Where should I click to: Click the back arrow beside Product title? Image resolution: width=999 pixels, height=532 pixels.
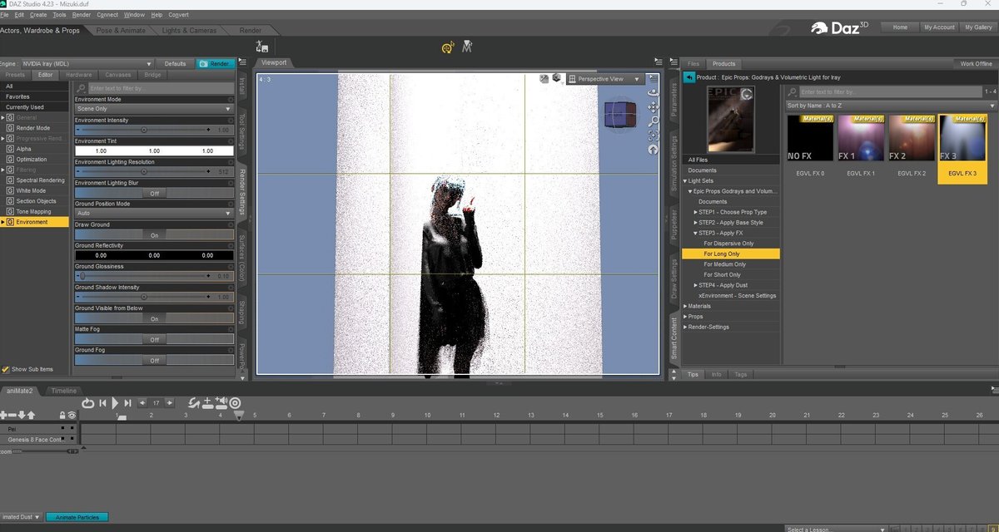(x=688, y=77)
